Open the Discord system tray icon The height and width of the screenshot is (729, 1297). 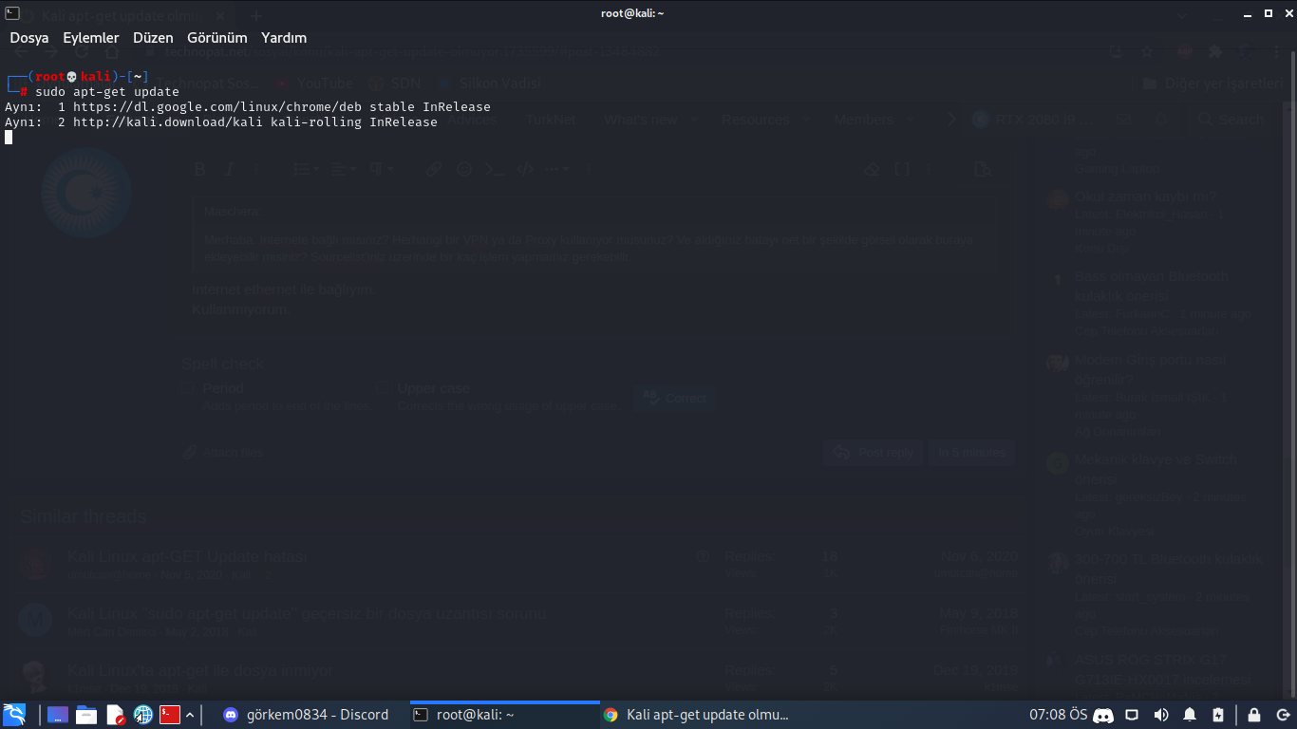coord(1103,715)
